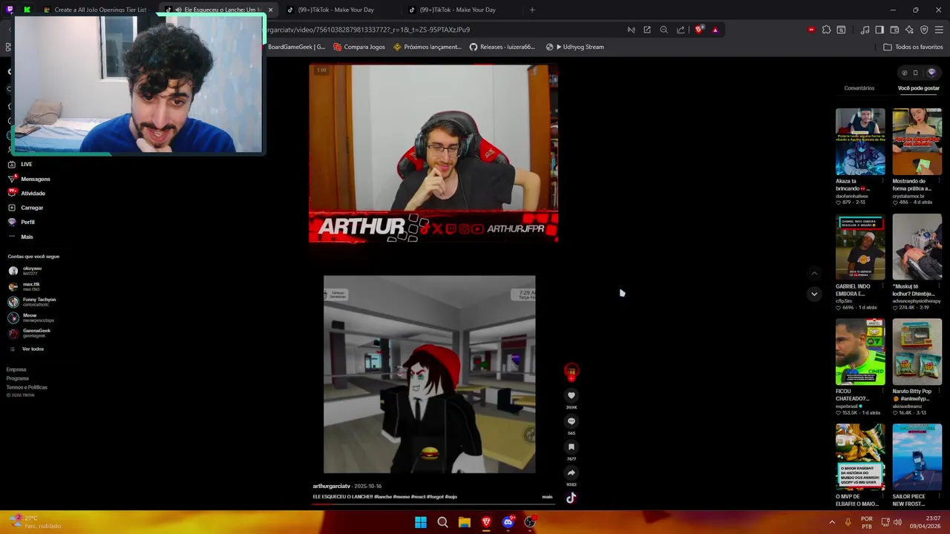Click Termos e Políticas footer link
Image resolution: width=950 pixels, height=534 pixels.
pos(27,387)
